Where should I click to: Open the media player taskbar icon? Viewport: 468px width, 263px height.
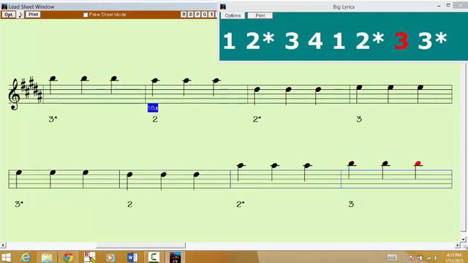tap(110, 257)
